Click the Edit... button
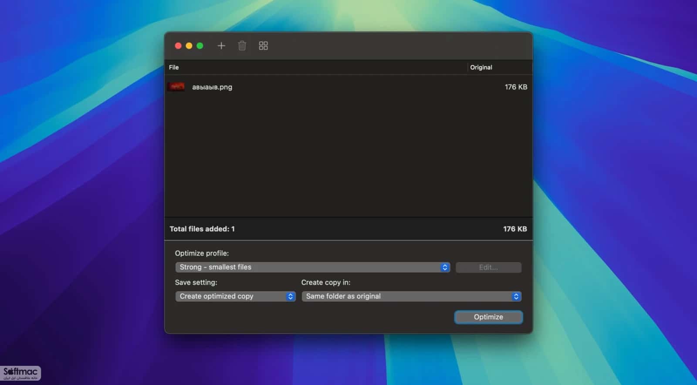Viewport: 697px width, 385px height. pos(488,267)
